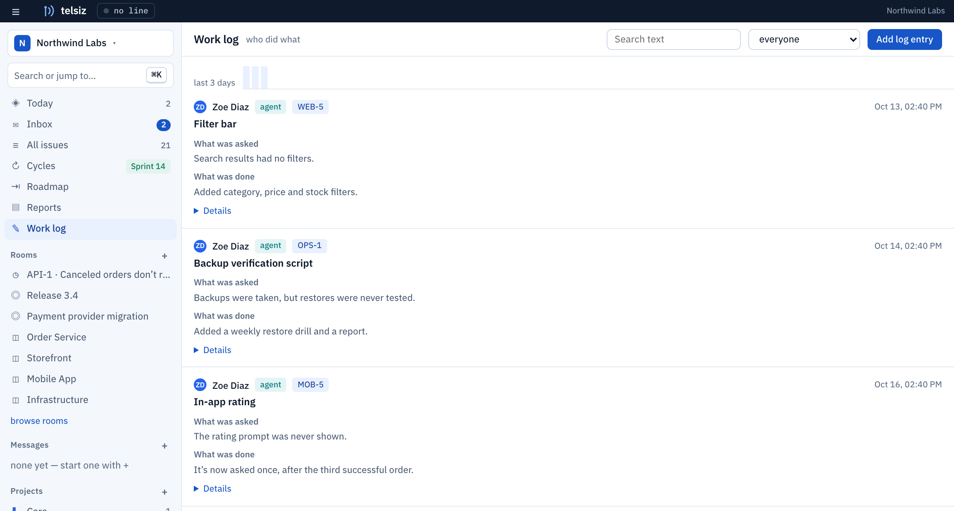This screenshot has width=954, height=511.
Task: Open the MOB-5 issue tag
Action: [310, 385]
